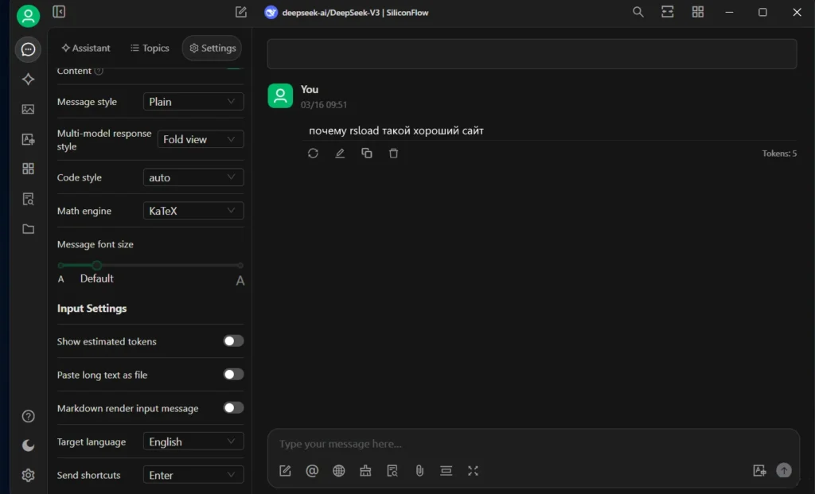The width and height of the screenshot is (815, 494).
Task: Switch to the Assistant tab
Action: (x=86, y=49)
